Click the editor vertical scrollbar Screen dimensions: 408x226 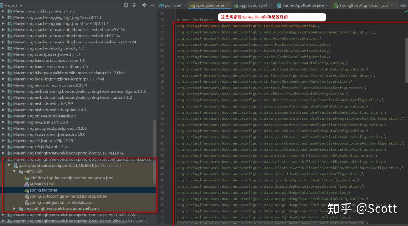pyautogui.click(x=406, y=60)
